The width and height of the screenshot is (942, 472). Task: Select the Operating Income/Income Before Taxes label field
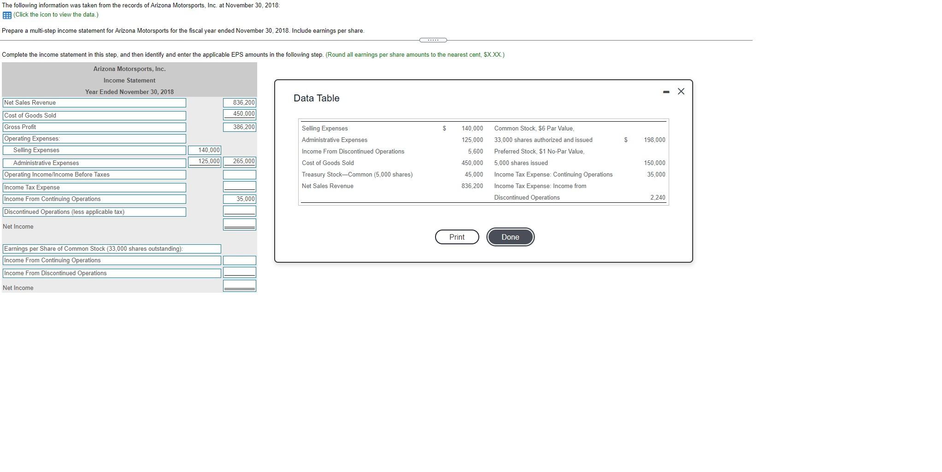click(x=94, y=175)
